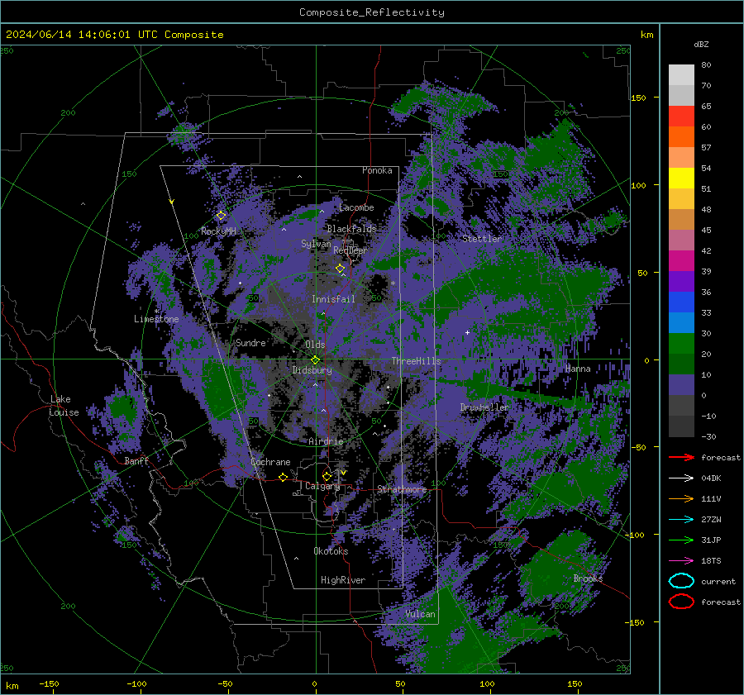Image resolution: width=744 pixels, height=695 pixels.
Task: Click the red forecast arrow in legend
Action: 681,457
